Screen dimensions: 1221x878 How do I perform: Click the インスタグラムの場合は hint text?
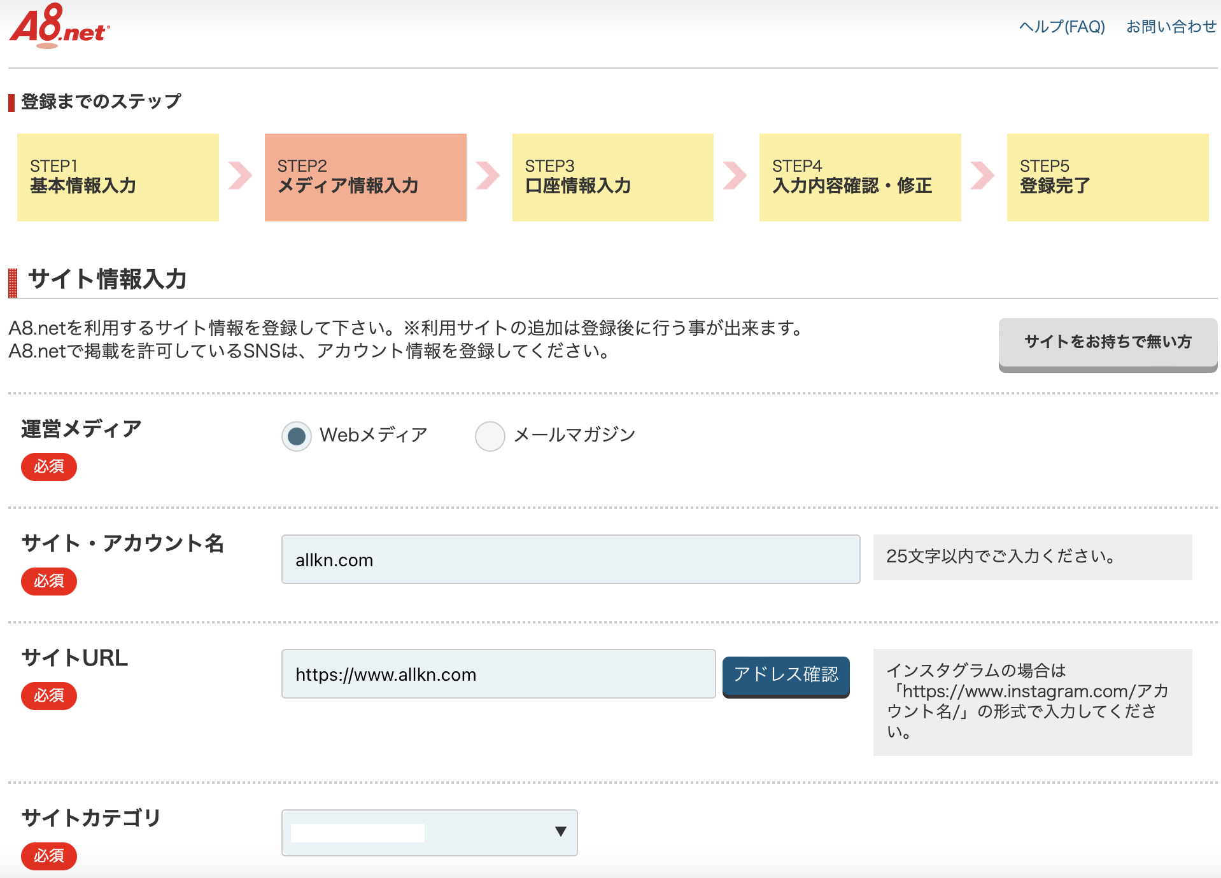tap(1027, 700)
